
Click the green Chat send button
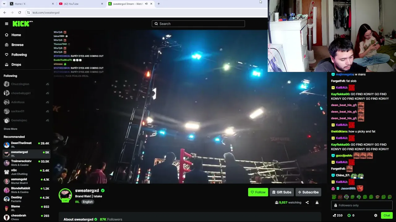tap(387, 216)
